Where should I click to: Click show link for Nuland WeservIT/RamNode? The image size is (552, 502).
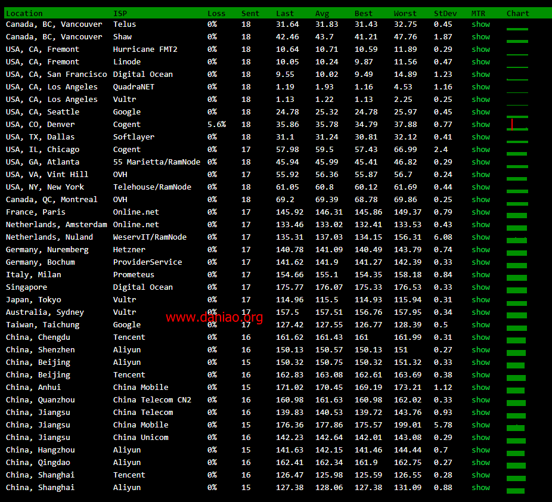point(480,237)
